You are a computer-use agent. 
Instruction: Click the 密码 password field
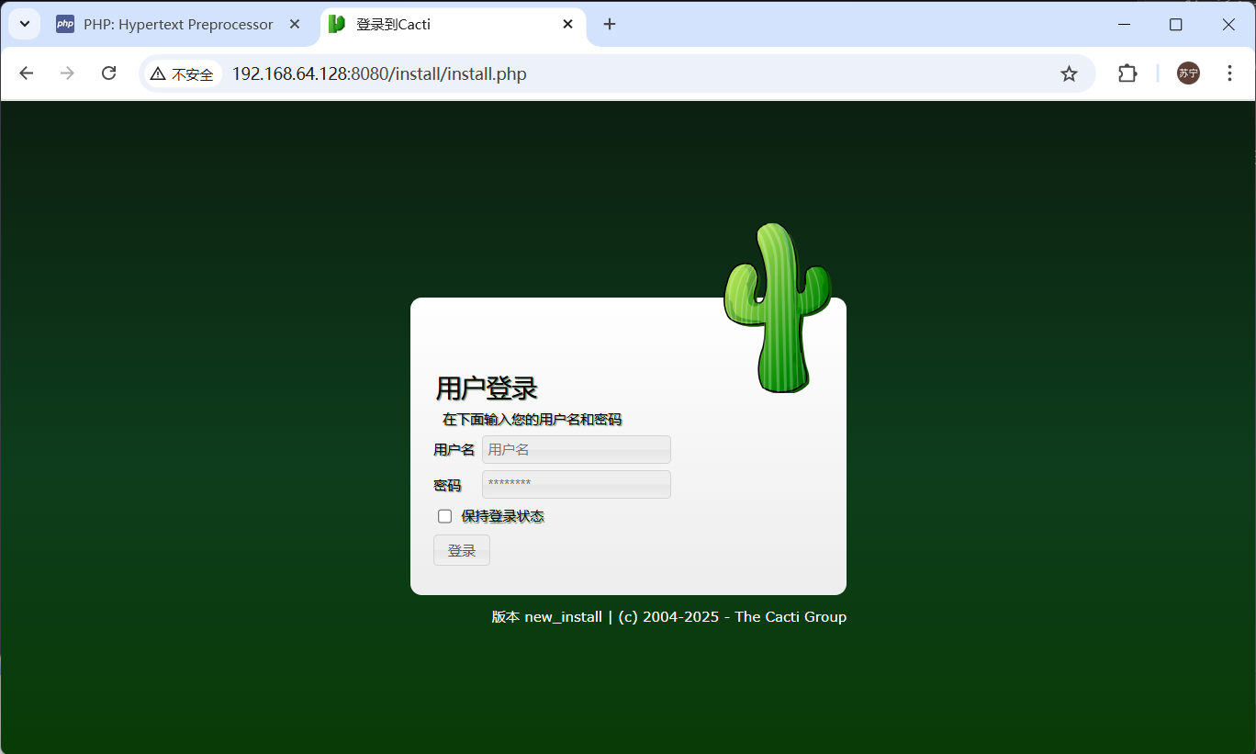tap(577, 484)
